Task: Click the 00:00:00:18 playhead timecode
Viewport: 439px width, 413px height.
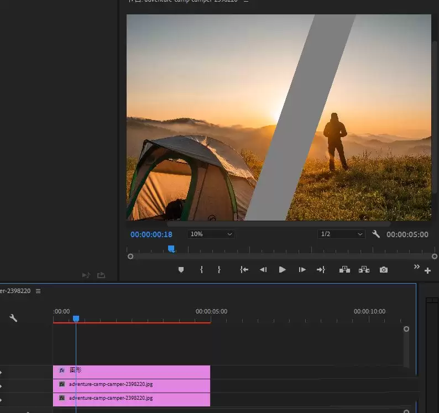Action: click(x=151, y=234)
